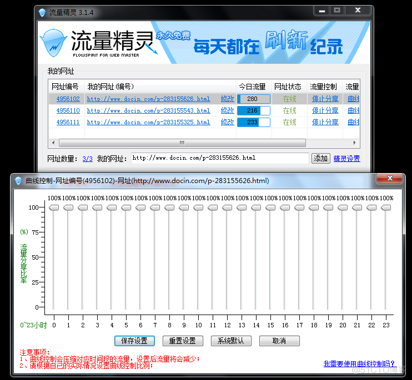Click 修改 for site 4956102
This screenshot has width=412, height=380.
[x=227, y=99]
